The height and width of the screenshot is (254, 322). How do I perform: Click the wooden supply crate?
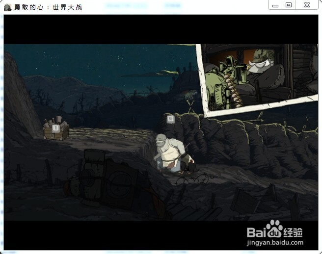[x=56, y=128]
